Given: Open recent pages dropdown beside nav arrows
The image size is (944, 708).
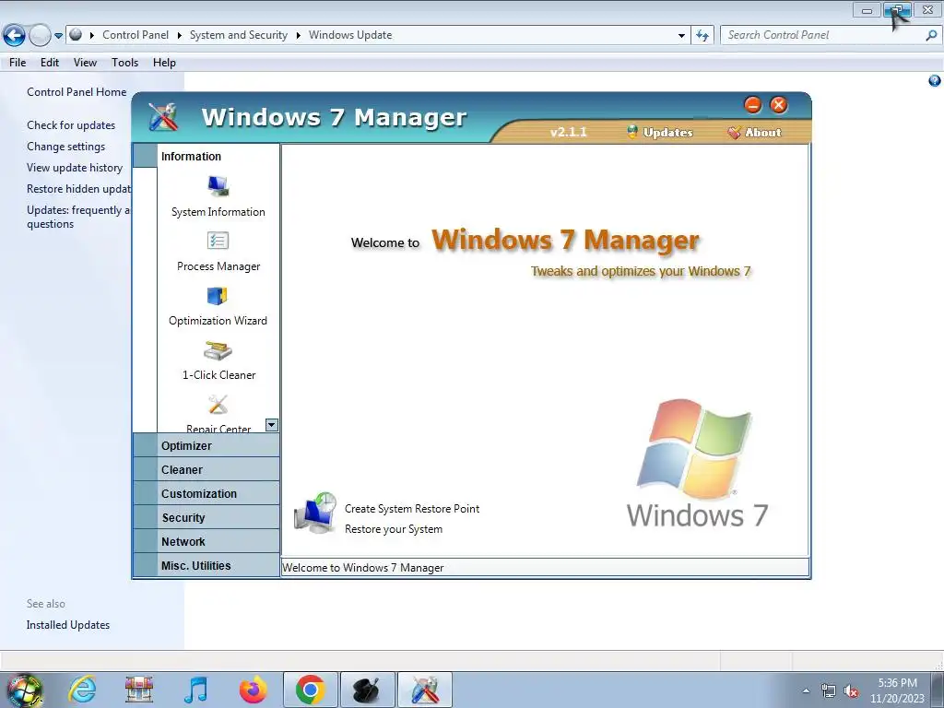Looking at the screenshot, I should pyautogui.click(x=58, y=36).
